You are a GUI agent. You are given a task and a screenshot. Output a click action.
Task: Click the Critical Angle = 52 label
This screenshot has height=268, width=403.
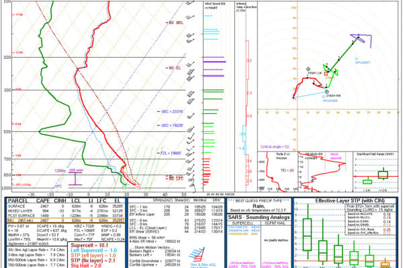pos(275,147)
